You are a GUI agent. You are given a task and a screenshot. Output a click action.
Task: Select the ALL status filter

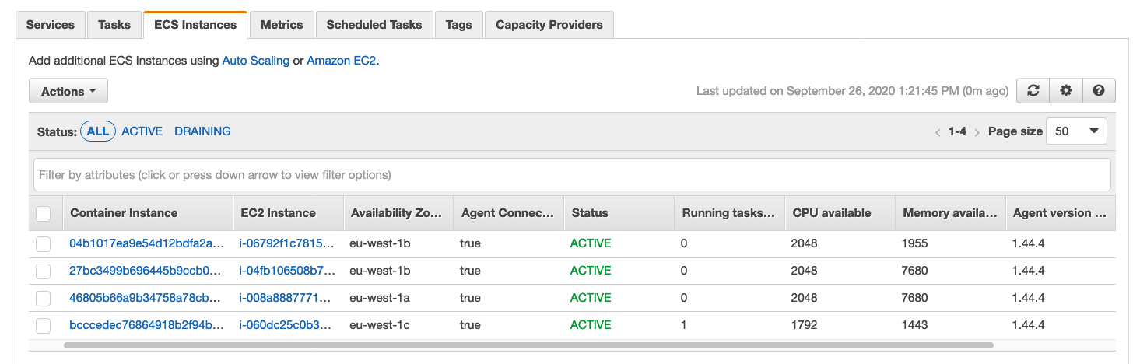tap(98, 131)
